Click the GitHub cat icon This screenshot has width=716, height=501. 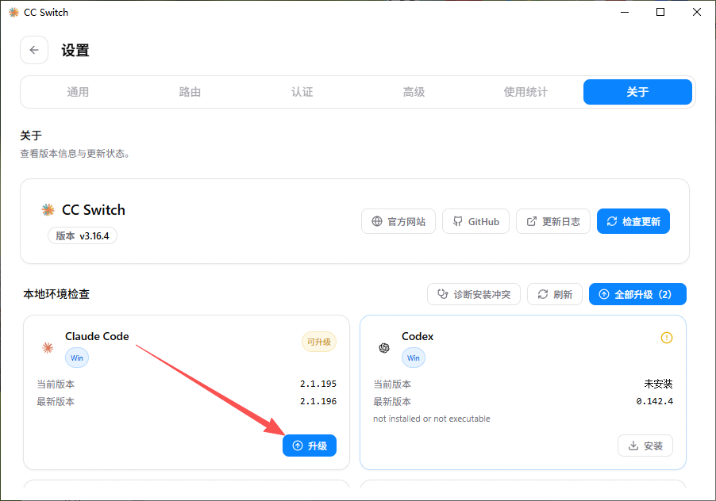click(x=457, y=221)
